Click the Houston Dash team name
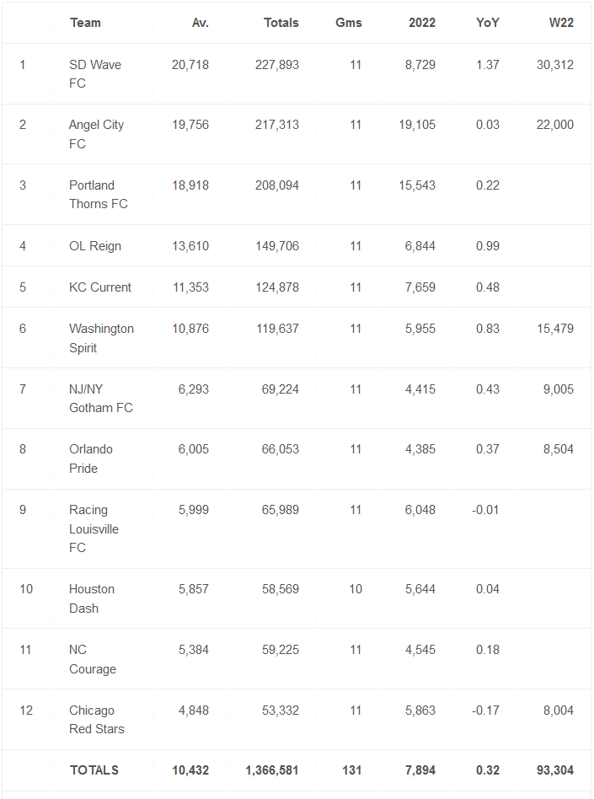 (92, 598)
